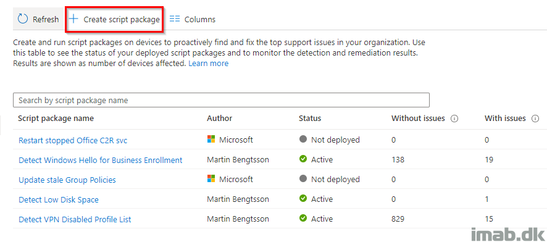The width and height of the screenshot is (547, 242).
Task: Open the Detect Low Disk Space package
Action: [59, 200]
